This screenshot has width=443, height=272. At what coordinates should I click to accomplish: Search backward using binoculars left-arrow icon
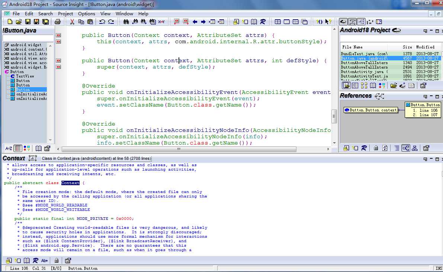tap(135, 22)
